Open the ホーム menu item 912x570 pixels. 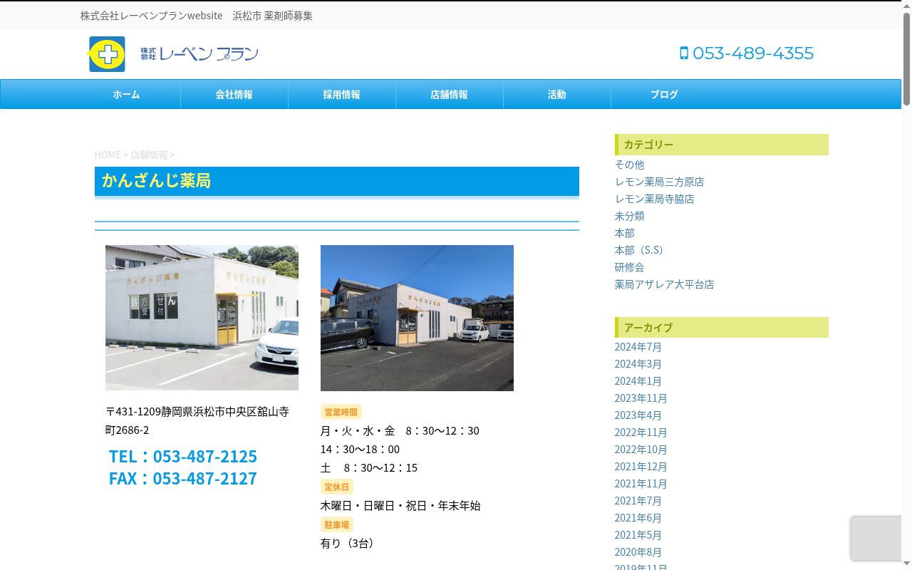(x=127, y=94)
